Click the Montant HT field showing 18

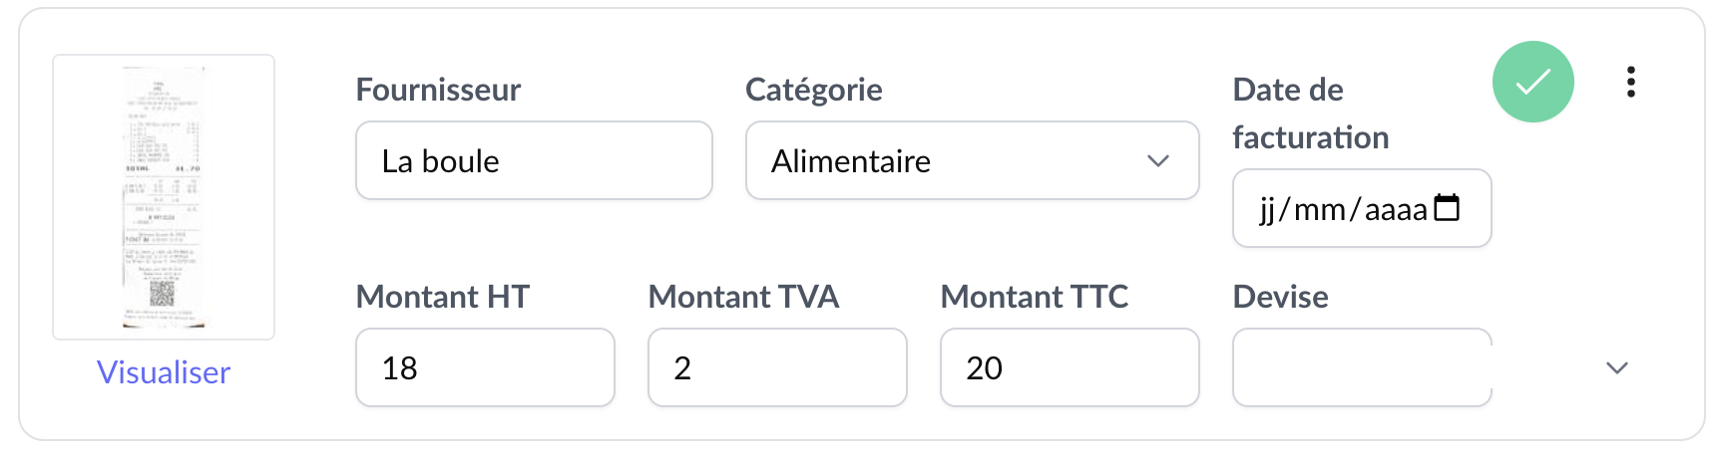tap(485, 368)
